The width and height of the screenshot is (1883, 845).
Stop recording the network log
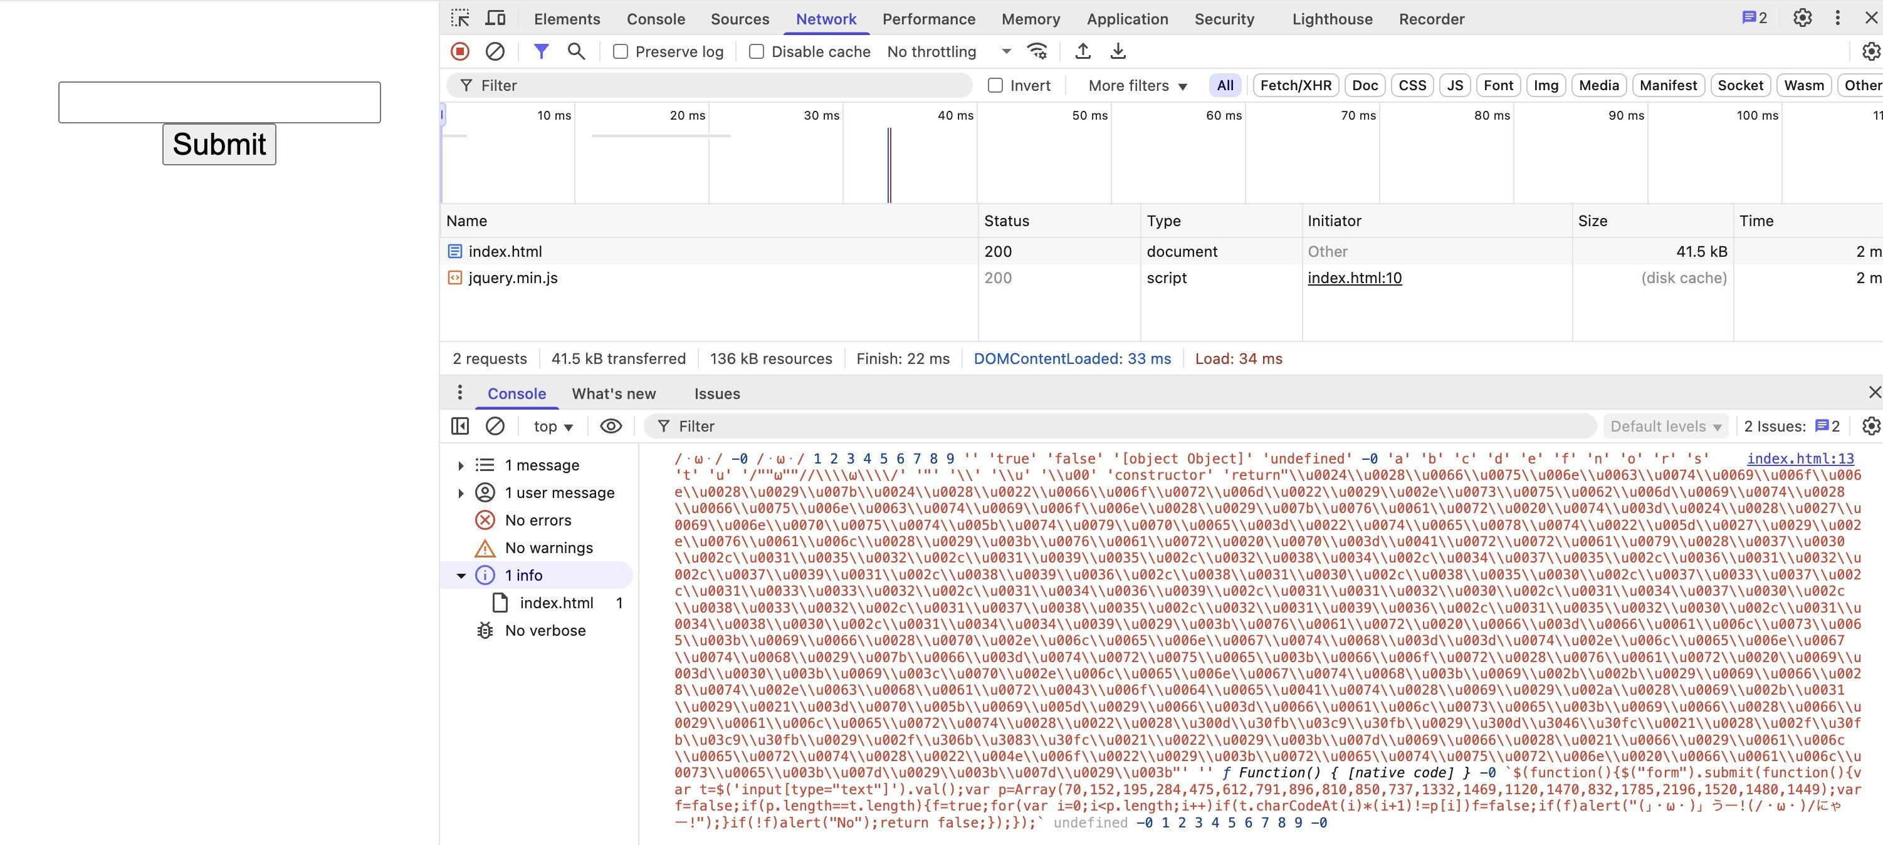pyautogui.click(x=460, y=51)
